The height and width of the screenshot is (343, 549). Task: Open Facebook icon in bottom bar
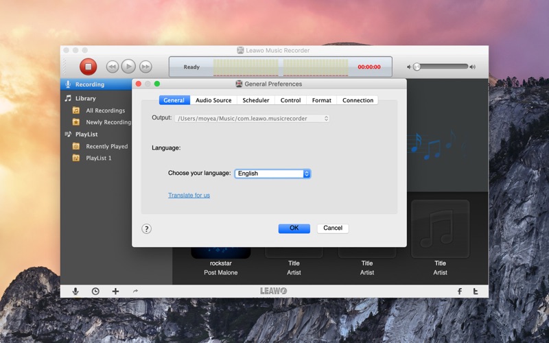pyautogui.click(x=460, y=291)
